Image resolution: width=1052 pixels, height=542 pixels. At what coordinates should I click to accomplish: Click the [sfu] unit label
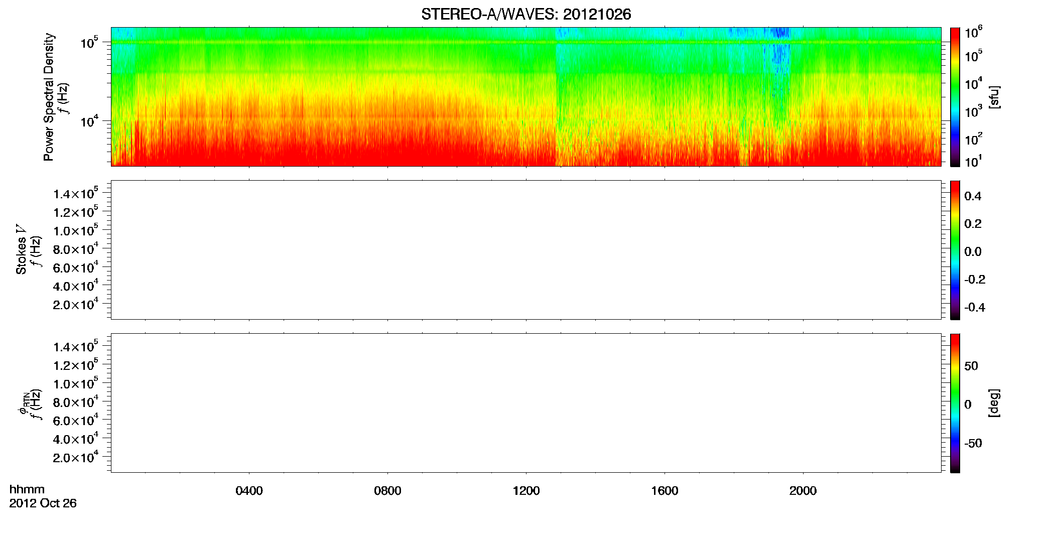click(x=994, y=97)
